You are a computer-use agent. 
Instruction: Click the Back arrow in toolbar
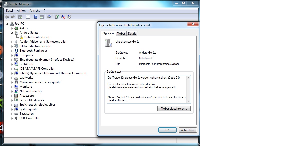tap(7, 17)
